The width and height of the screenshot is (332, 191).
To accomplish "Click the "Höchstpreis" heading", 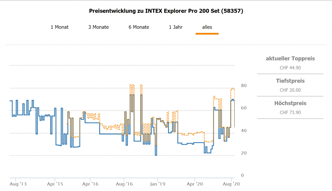I will coord(290,103).
